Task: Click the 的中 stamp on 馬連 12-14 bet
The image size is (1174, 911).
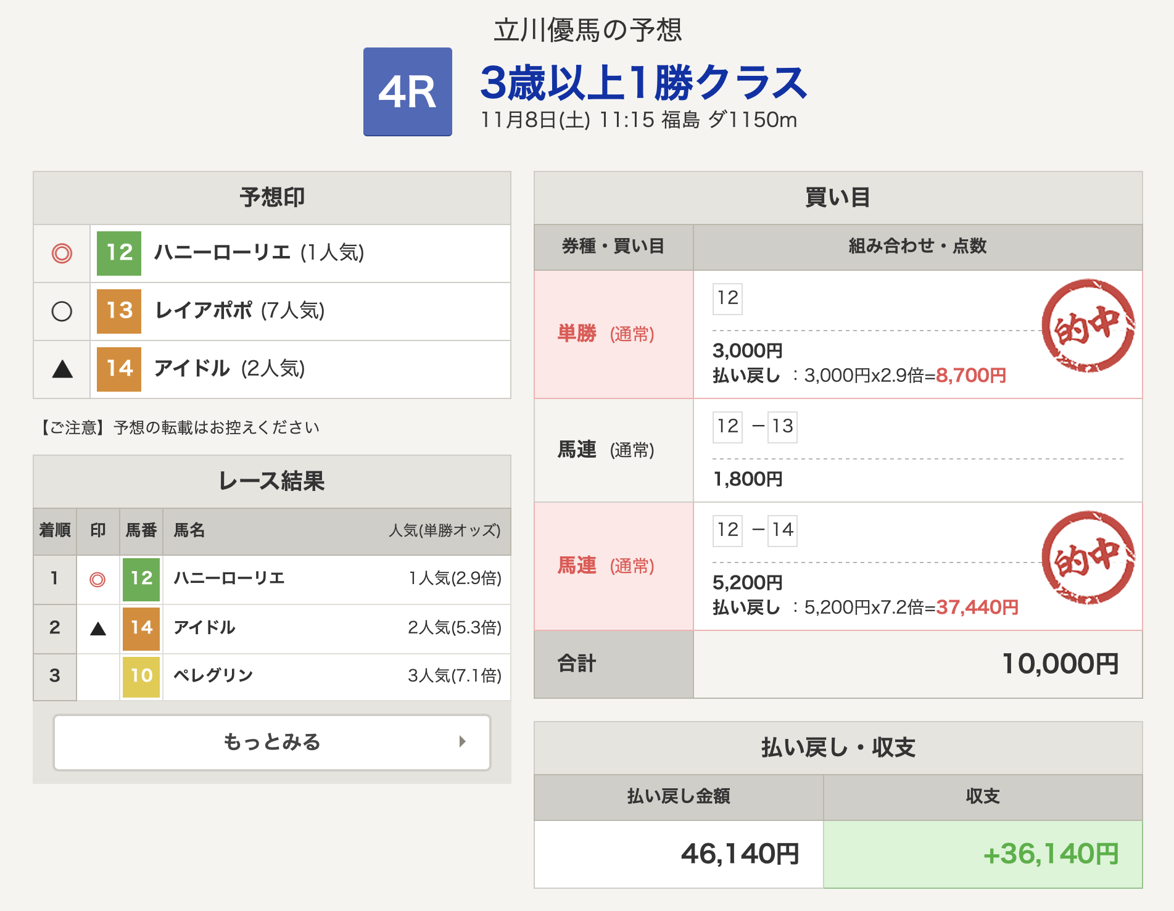Action: [1088, 558]
